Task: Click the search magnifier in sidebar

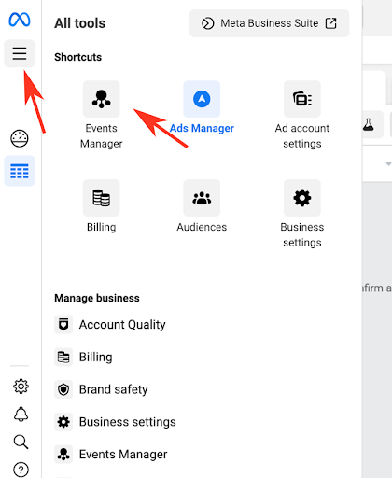Action: coord(21,442)
